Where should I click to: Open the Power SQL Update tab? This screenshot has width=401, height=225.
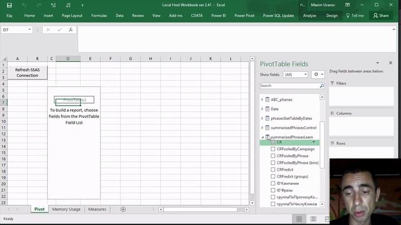coord(278,16)
